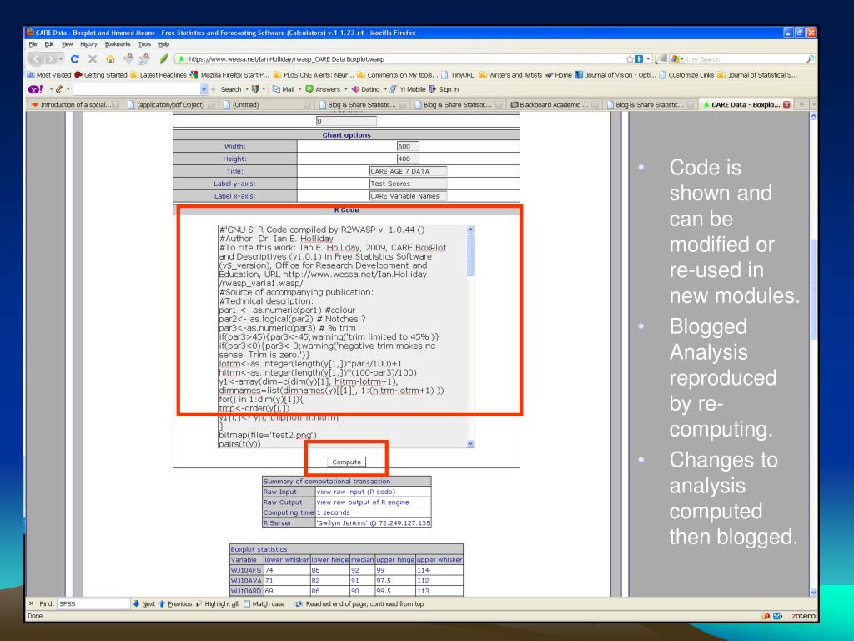Open Mozilla Firefox Start Page bookmark
Image resolution: width=854 pixels, height=641 pixels.
point(229,75)
